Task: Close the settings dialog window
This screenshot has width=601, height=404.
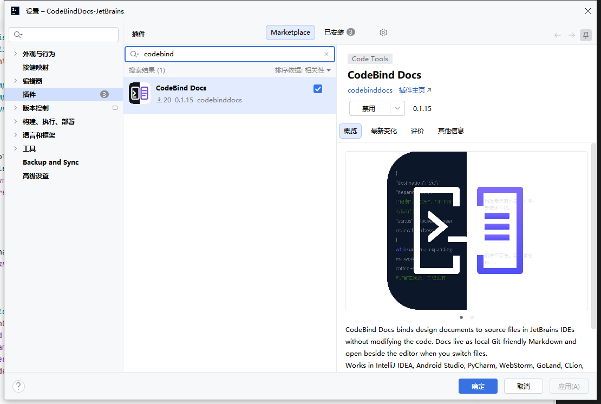Action: tap(587, 11)
